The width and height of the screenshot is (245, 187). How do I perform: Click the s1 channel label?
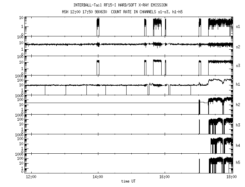238,26
